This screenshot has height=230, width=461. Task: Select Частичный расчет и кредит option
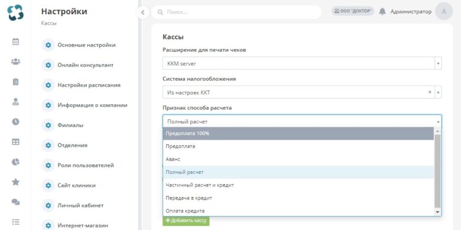pos(298,185)
